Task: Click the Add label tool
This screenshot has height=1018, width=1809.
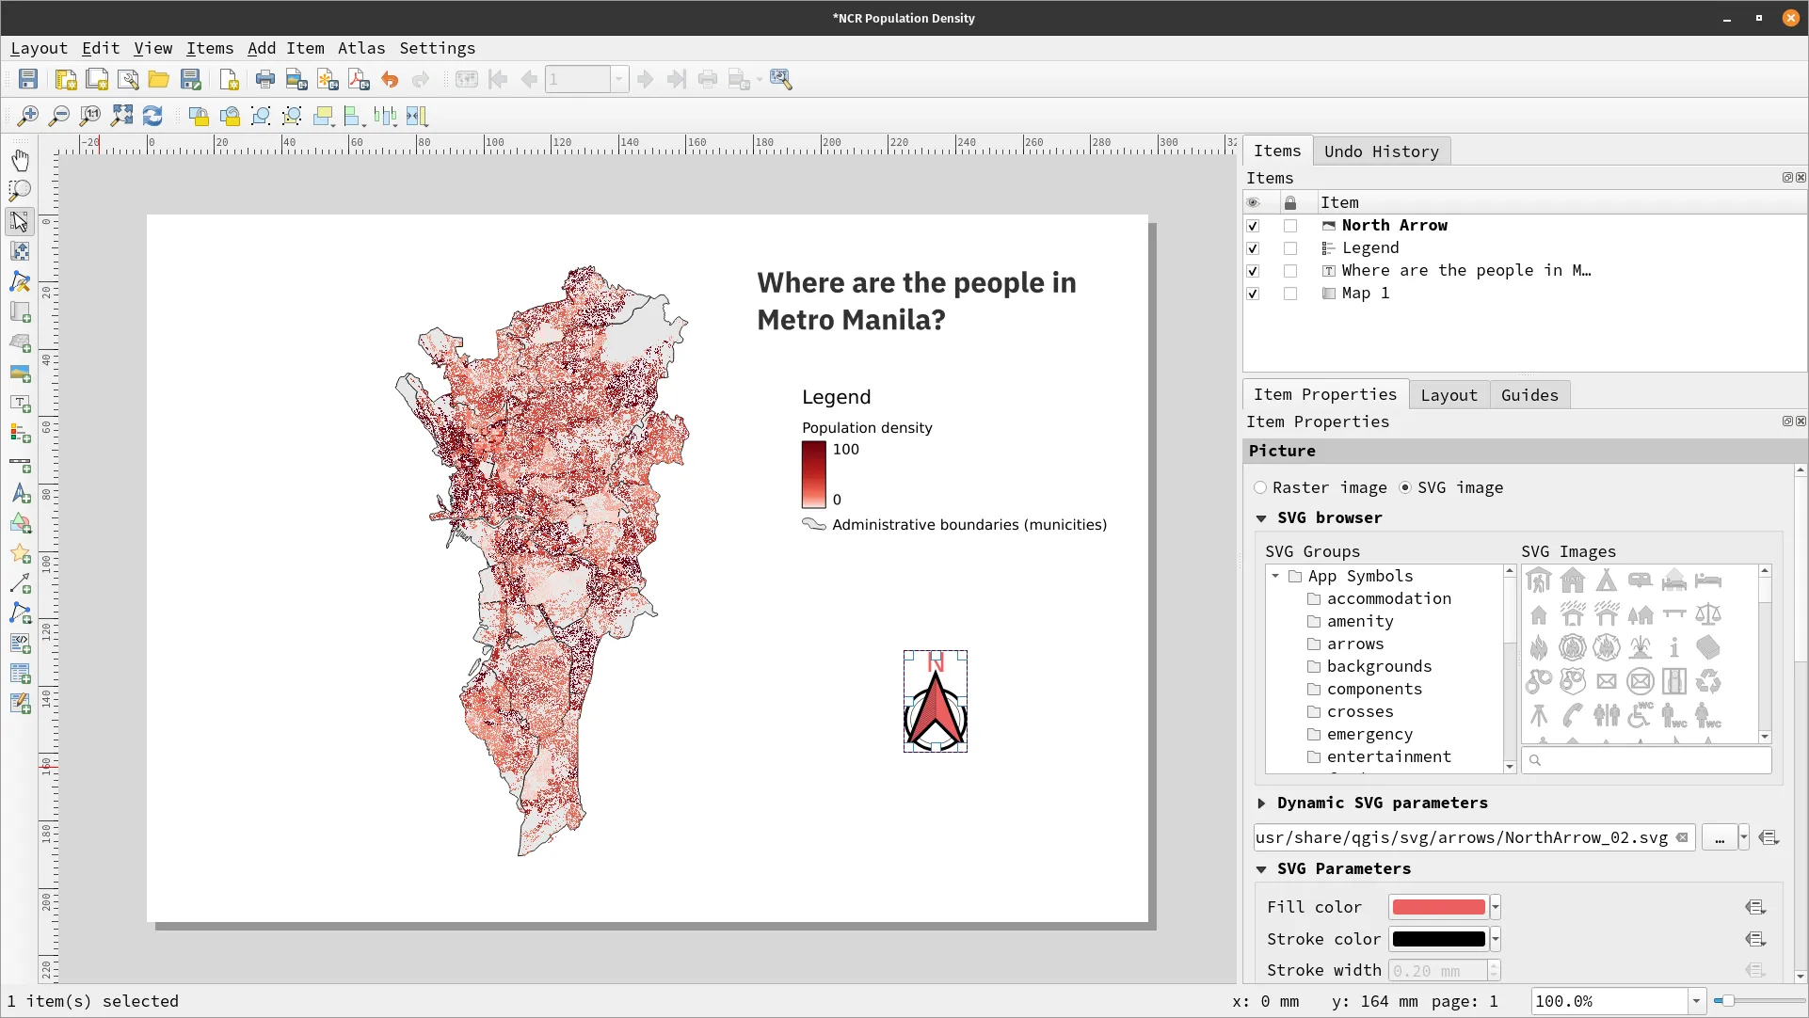Action: tap(20, 404)
